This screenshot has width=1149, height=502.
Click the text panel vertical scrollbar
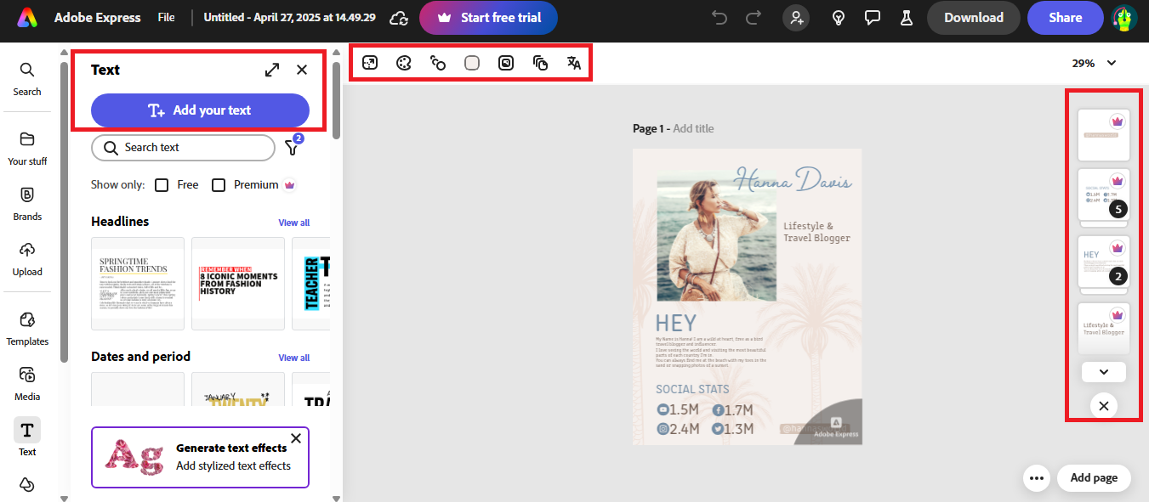click(336, 100)
